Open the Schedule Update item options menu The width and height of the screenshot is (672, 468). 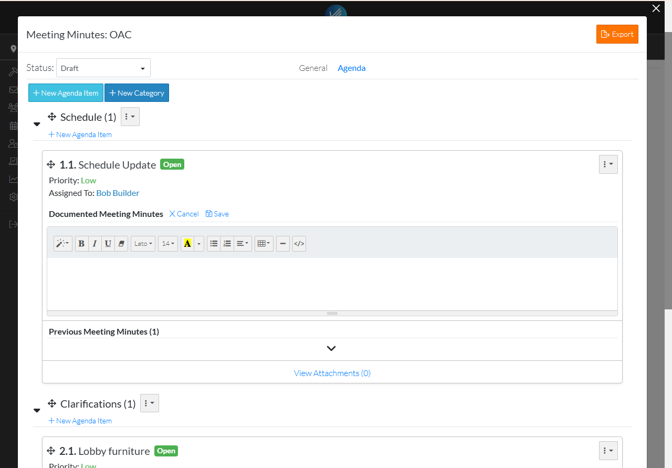608,164
